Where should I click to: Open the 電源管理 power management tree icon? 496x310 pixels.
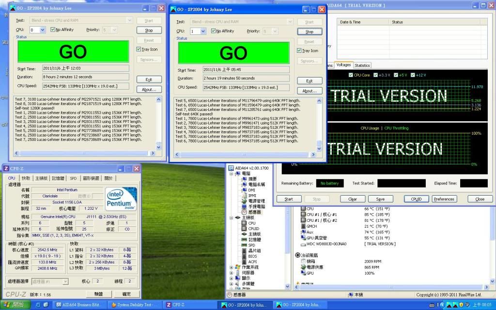tap(244, 201)
